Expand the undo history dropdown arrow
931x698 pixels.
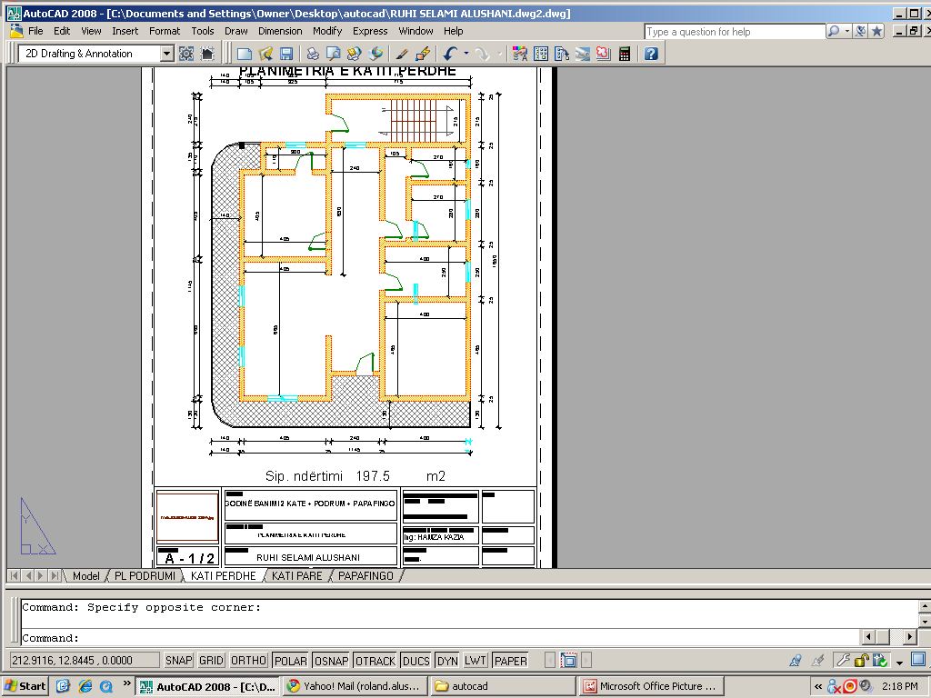466,54
